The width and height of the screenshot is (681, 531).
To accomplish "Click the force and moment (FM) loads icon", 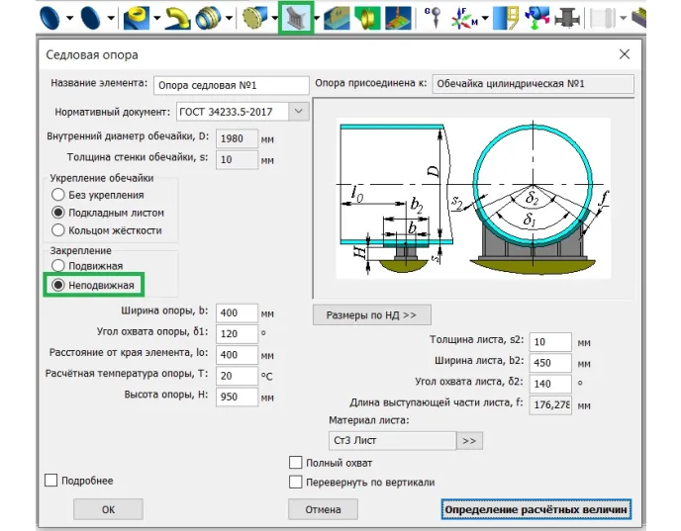I will pos(462,17).
